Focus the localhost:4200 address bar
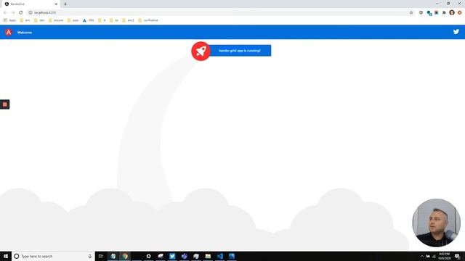 (x=219, y=12)
